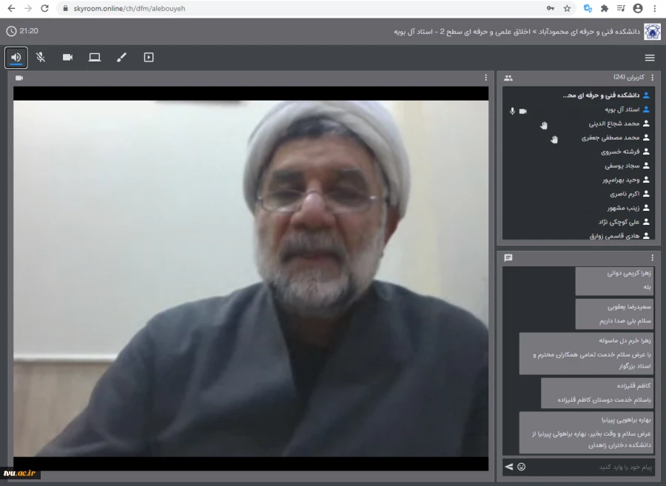Screen dimensions: 666x486
Task: Click raised hand icon next to محمد شجاع الدینی
Action: 544,125
